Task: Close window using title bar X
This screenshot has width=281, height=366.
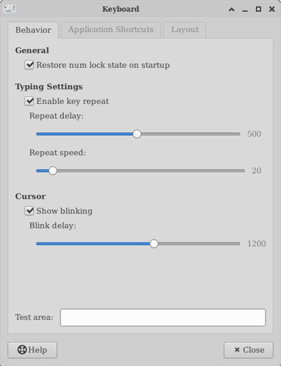Action: click(x=272, y=9)
